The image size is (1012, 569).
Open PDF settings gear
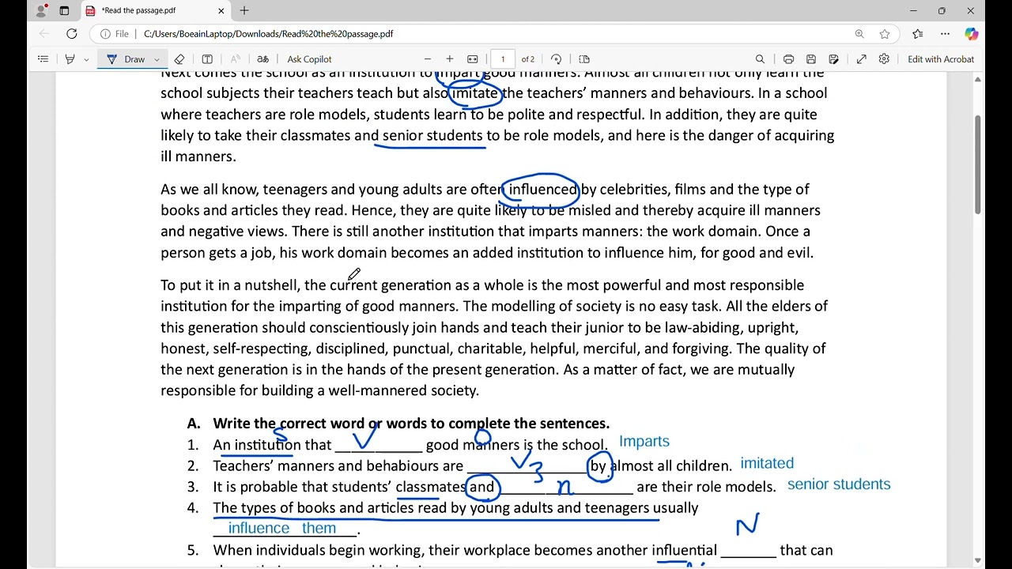coord(884,59)
